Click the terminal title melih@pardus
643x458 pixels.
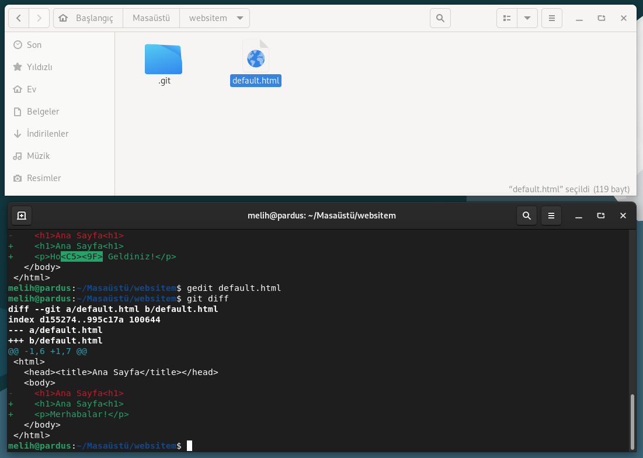coord(321,216)
